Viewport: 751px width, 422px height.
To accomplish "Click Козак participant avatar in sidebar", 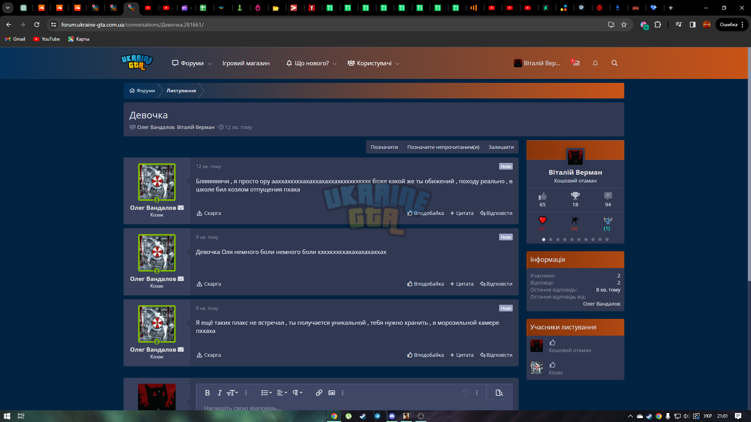I will pyautogui.click(x=537, y=368).
